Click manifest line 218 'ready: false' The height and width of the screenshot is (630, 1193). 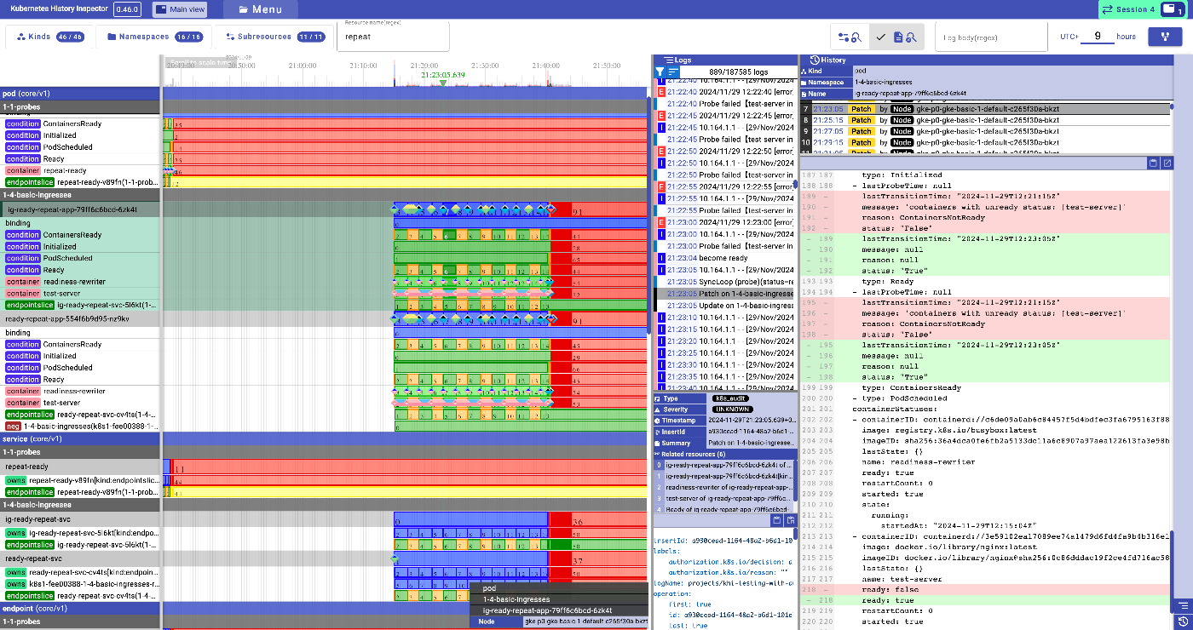click(986, 589)
